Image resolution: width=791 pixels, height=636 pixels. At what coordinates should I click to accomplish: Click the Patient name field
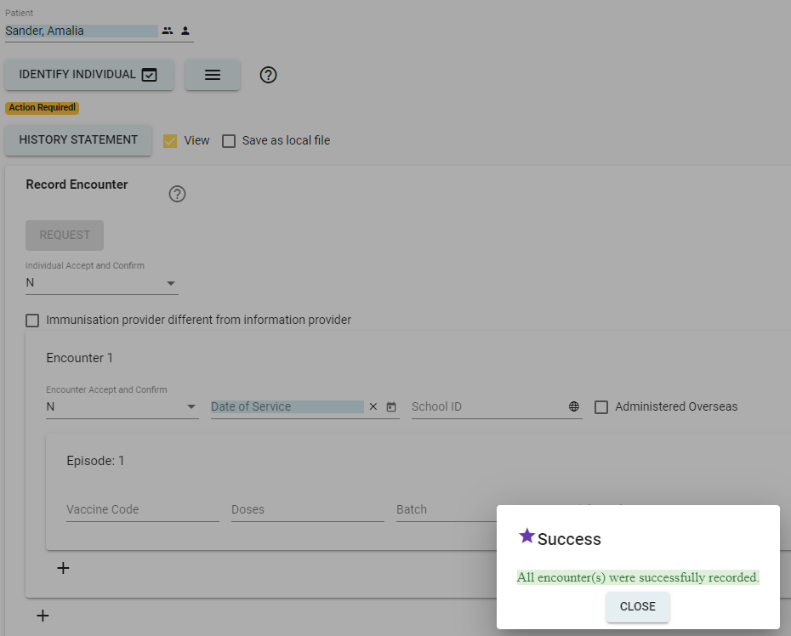[81, 31]
